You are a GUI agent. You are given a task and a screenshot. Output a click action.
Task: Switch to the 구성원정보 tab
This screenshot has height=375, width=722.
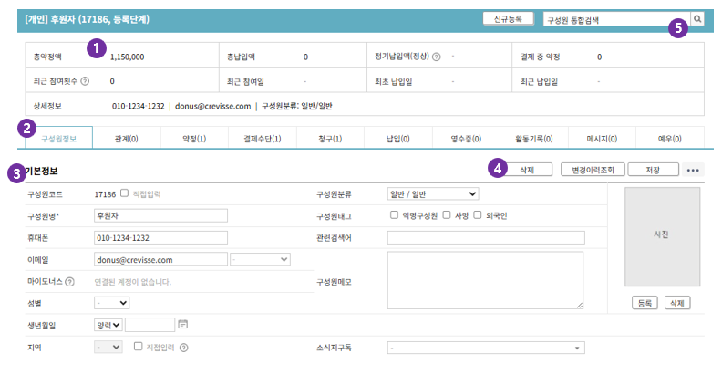tap(59, 138)
